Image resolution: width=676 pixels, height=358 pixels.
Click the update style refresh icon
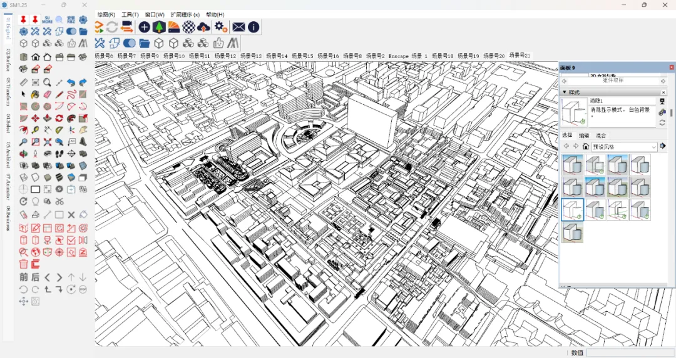(x=663, y=122)
